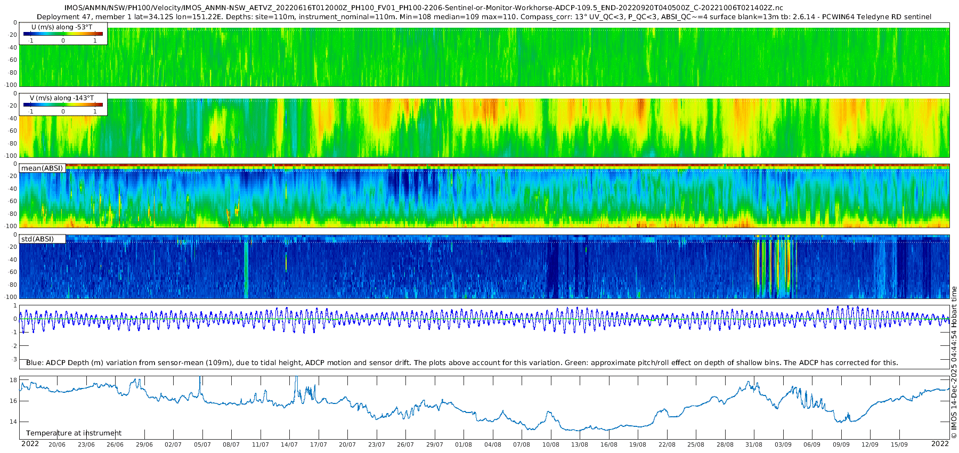Click the vertical IMOS copyright timestamp text
The height and width of the screenshot is (453, 959).
pos(954,362)
